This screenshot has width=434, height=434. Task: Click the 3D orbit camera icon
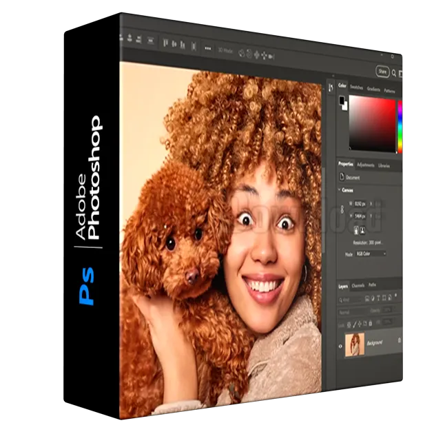(x=242, y=54)
